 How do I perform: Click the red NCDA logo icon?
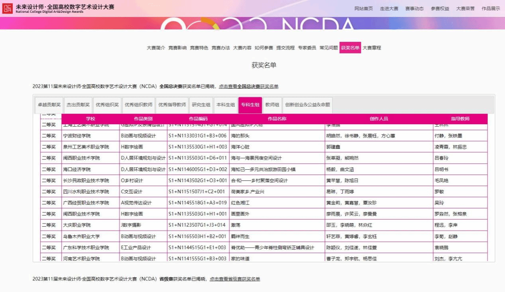pos(7,8)
